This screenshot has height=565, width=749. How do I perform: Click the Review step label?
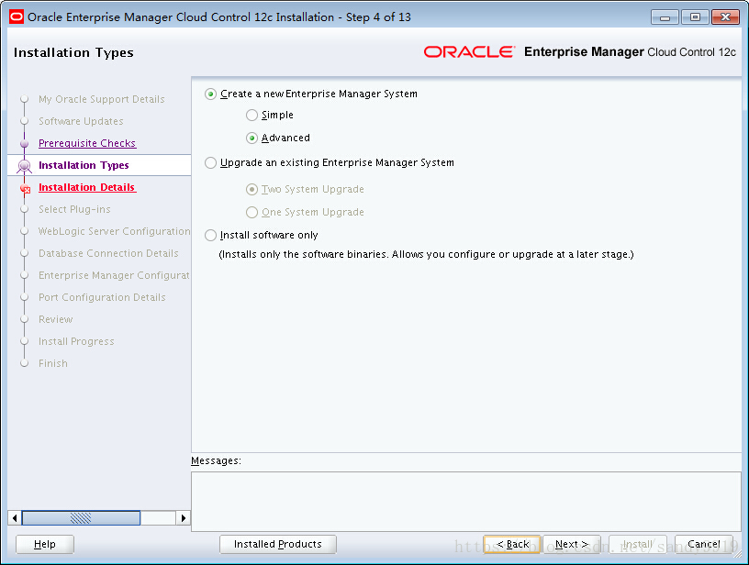56,319
